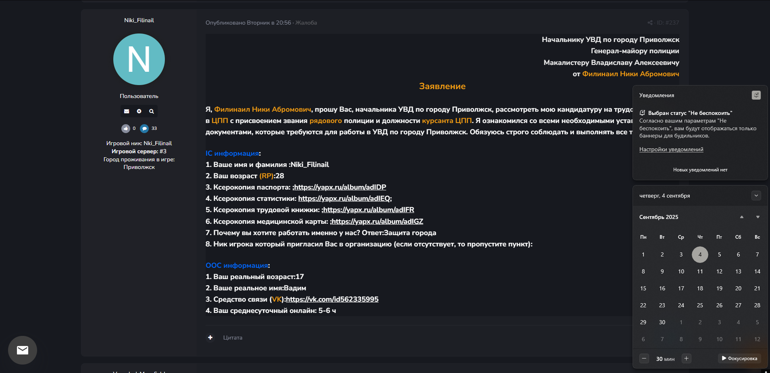This screenshot has width=770, height=373.
Task: Open the work book link yapx.ru/album/adIFR
Action: click(368, 210)
